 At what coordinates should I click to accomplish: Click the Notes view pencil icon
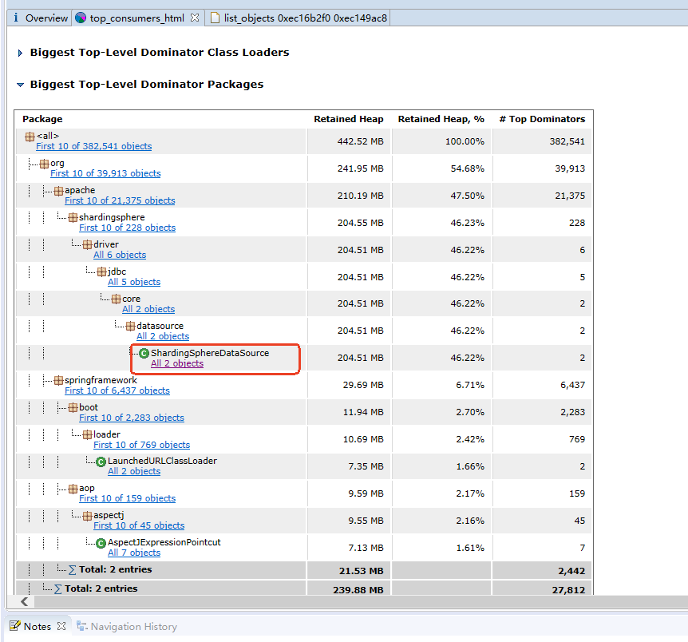15,627
